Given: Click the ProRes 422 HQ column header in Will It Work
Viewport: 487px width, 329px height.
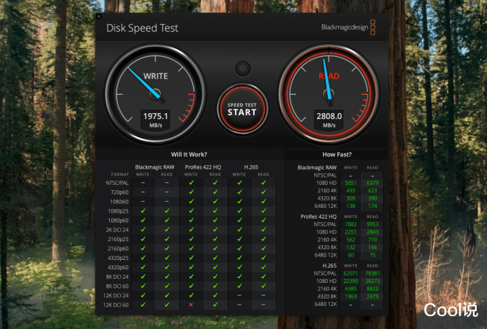Looking at the screenshot, I should [x=203, y=167].
